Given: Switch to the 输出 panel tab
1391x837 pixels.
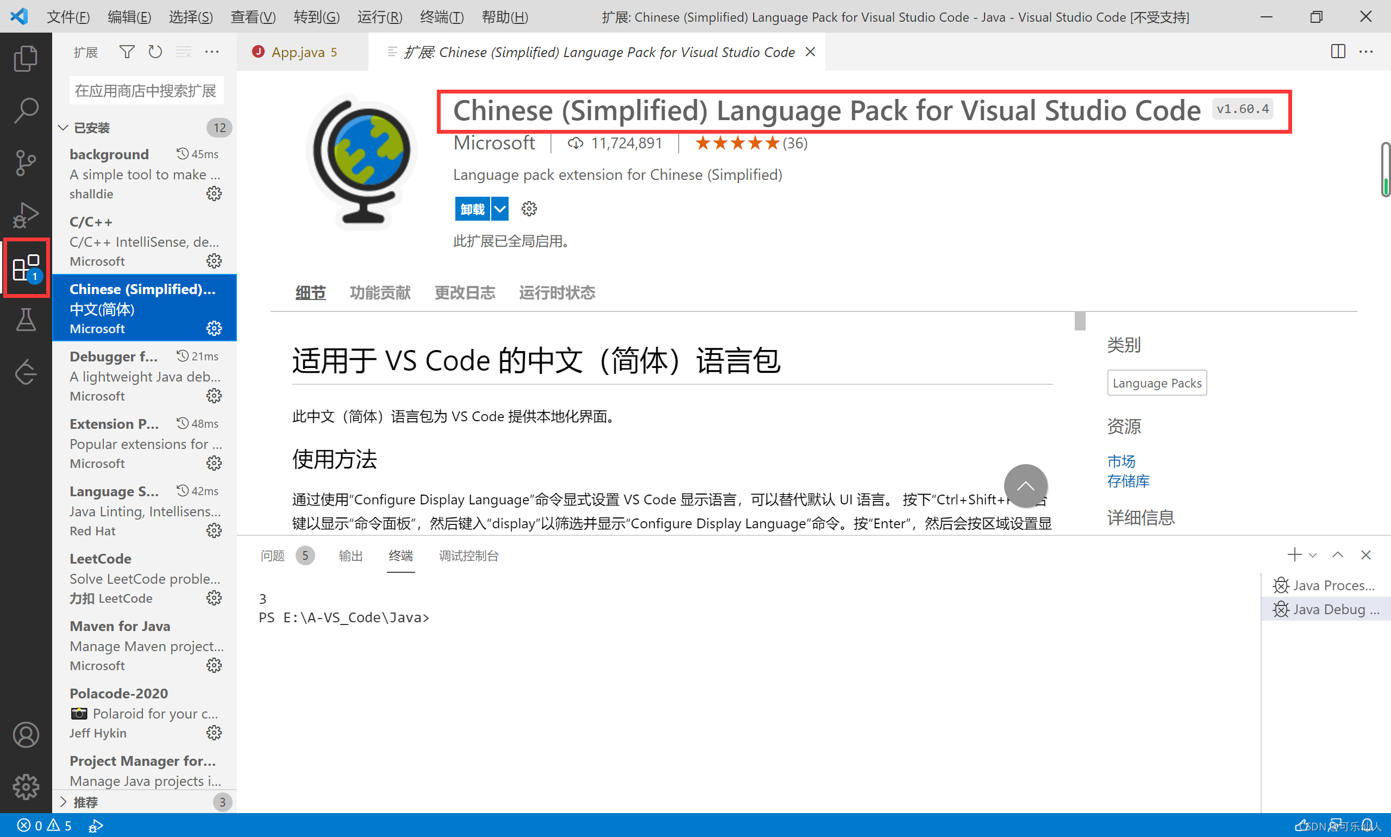Looking at the screenshot, I should click(x=350, y=555).
